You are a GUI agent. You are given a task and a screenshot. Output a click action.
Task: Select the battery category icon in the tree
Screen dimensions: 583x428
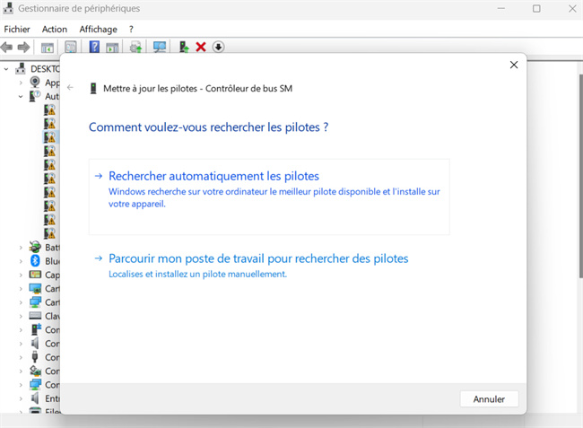click(35, 247)
